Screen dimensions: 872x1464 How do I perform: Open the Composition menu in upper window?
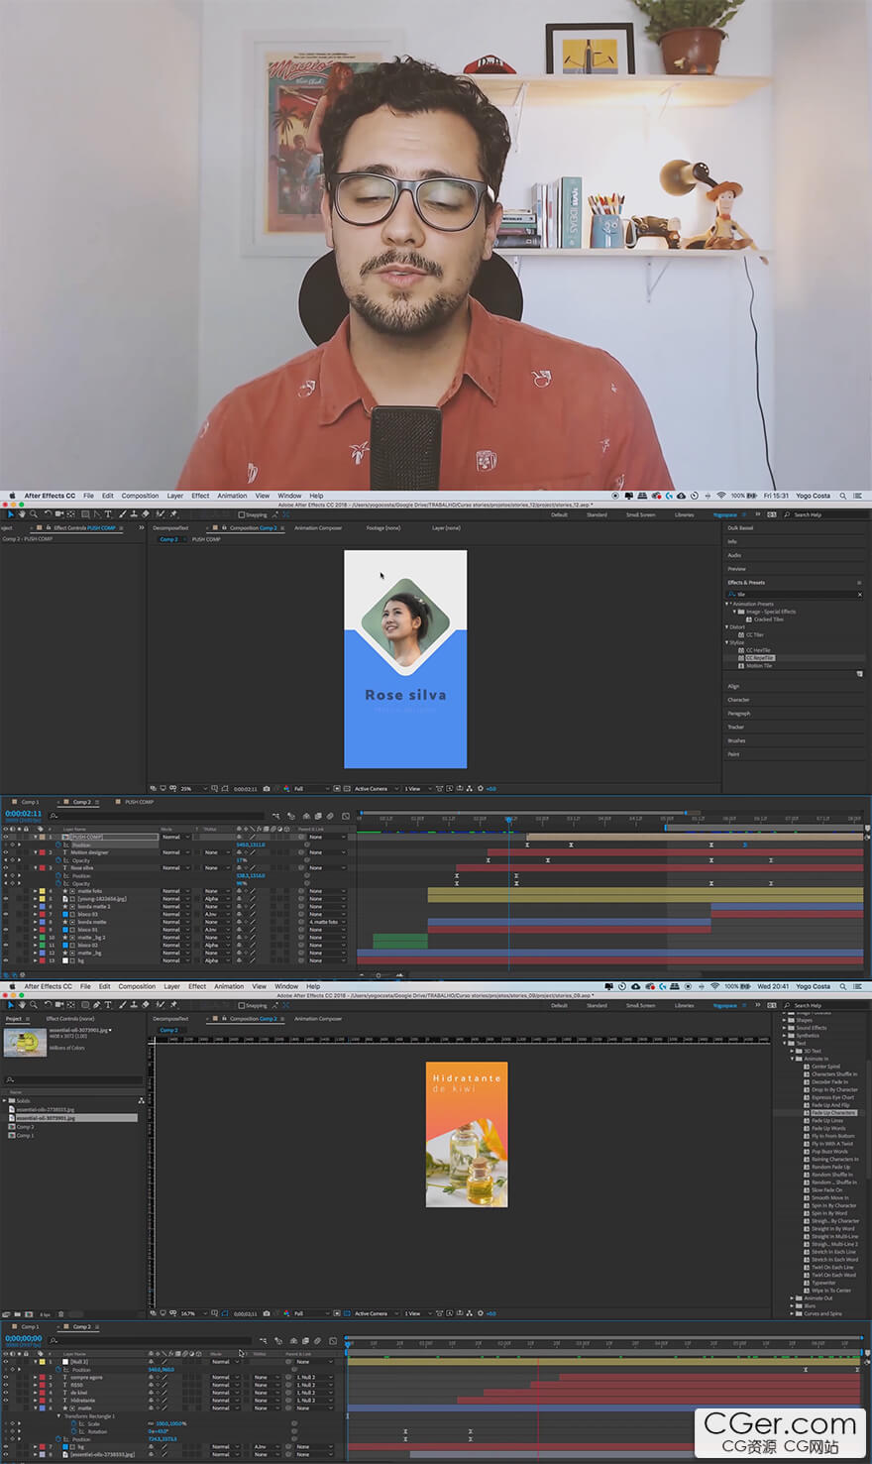pos(140,496)
